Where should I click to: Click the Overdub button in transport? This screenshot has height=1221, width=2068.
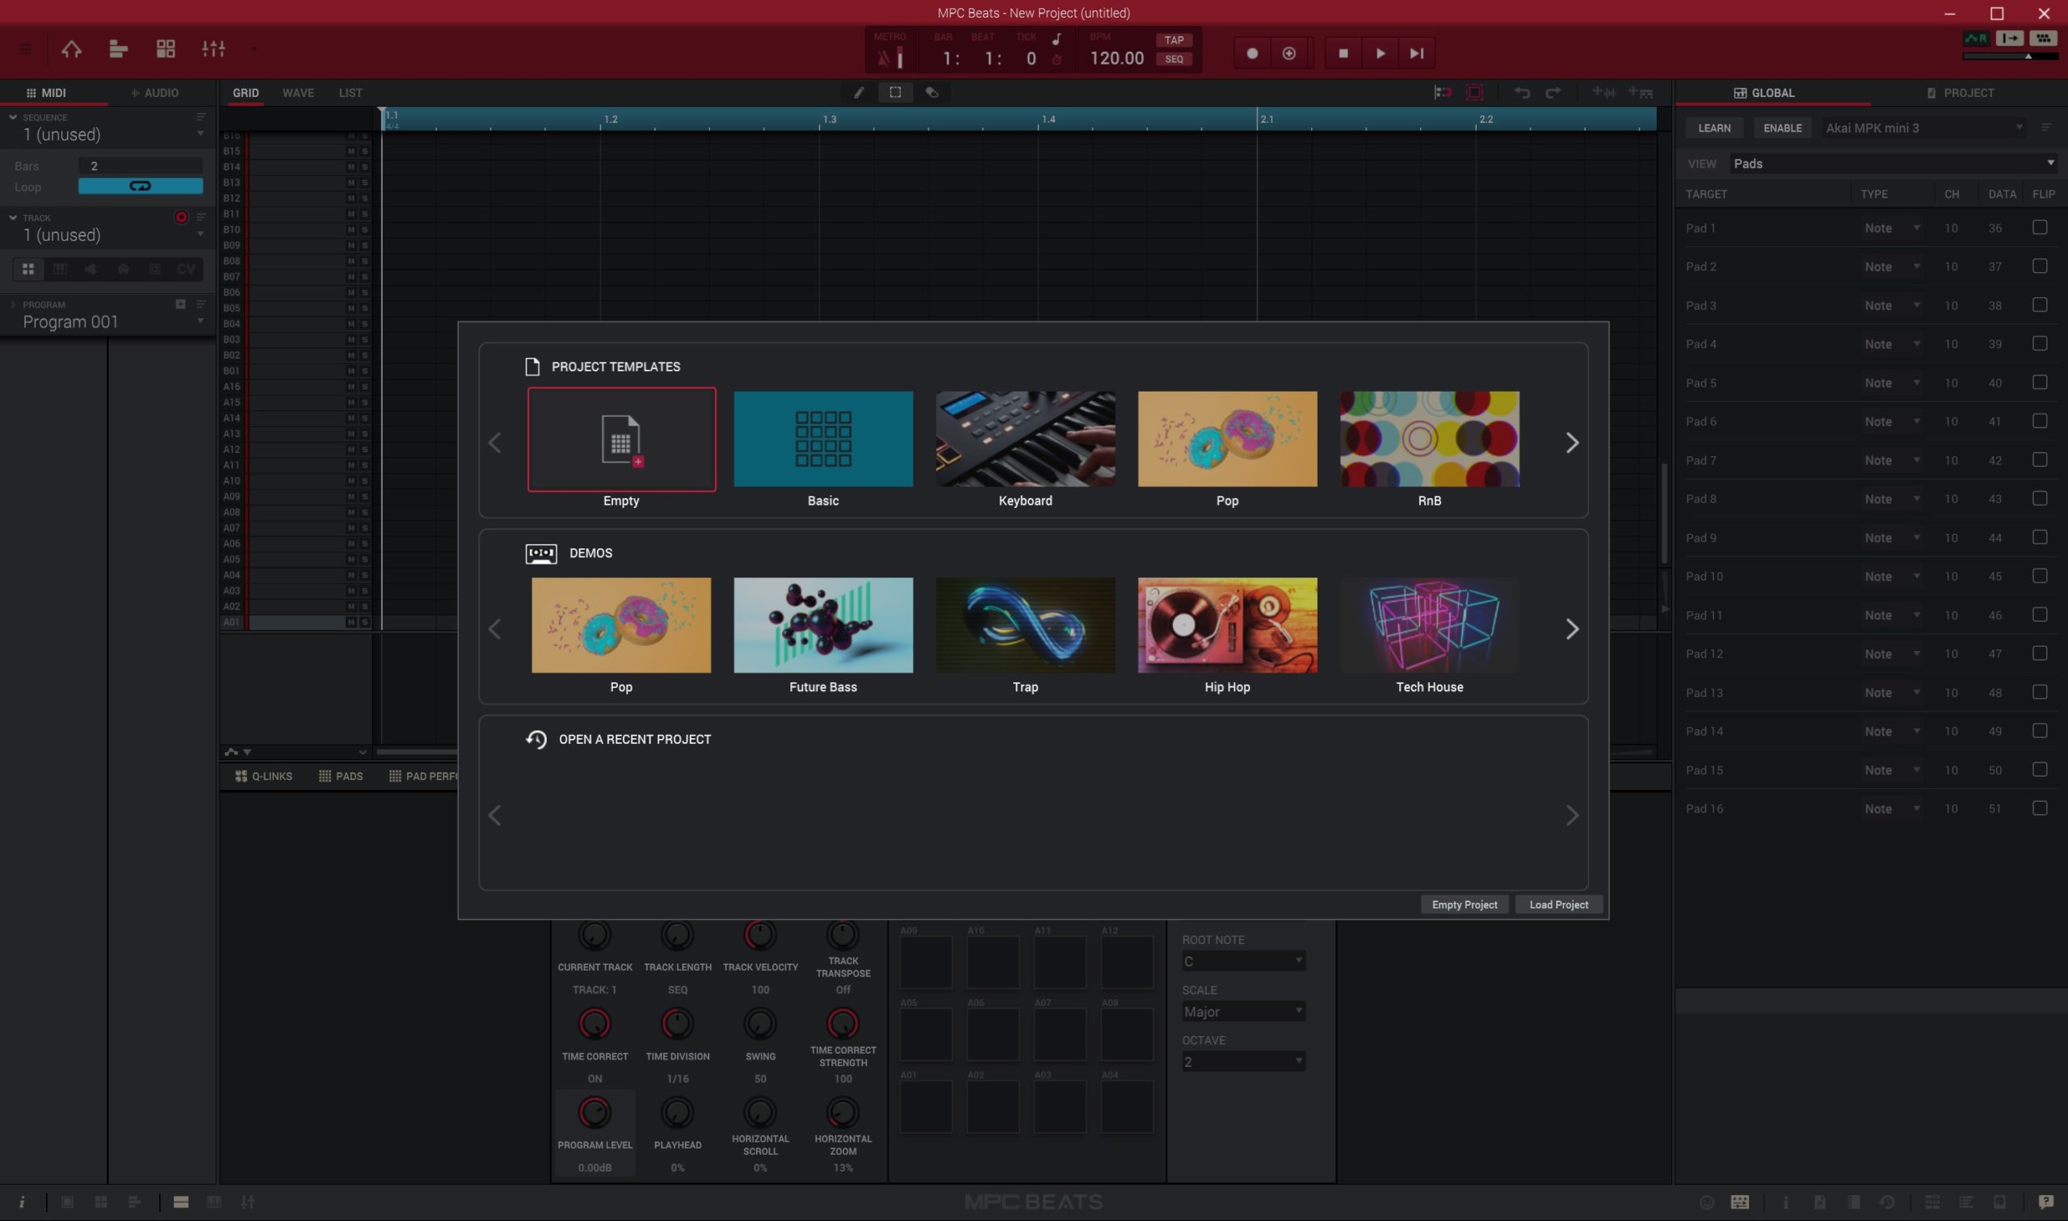[x=1288, y=53]
